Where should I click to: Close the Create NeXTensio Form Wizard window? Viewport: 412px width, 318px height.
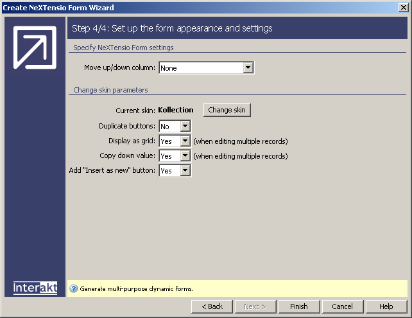pyautogui.click(x=403, y=8)
